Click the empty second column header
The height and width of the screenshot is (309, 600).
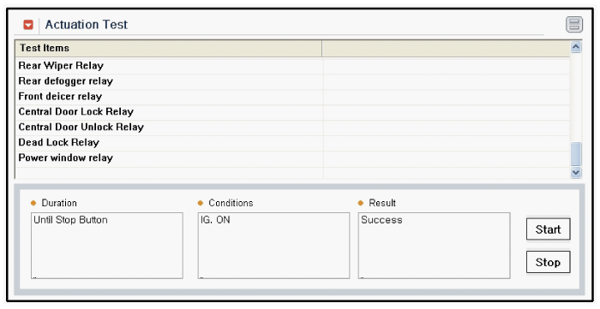[447, 48]
